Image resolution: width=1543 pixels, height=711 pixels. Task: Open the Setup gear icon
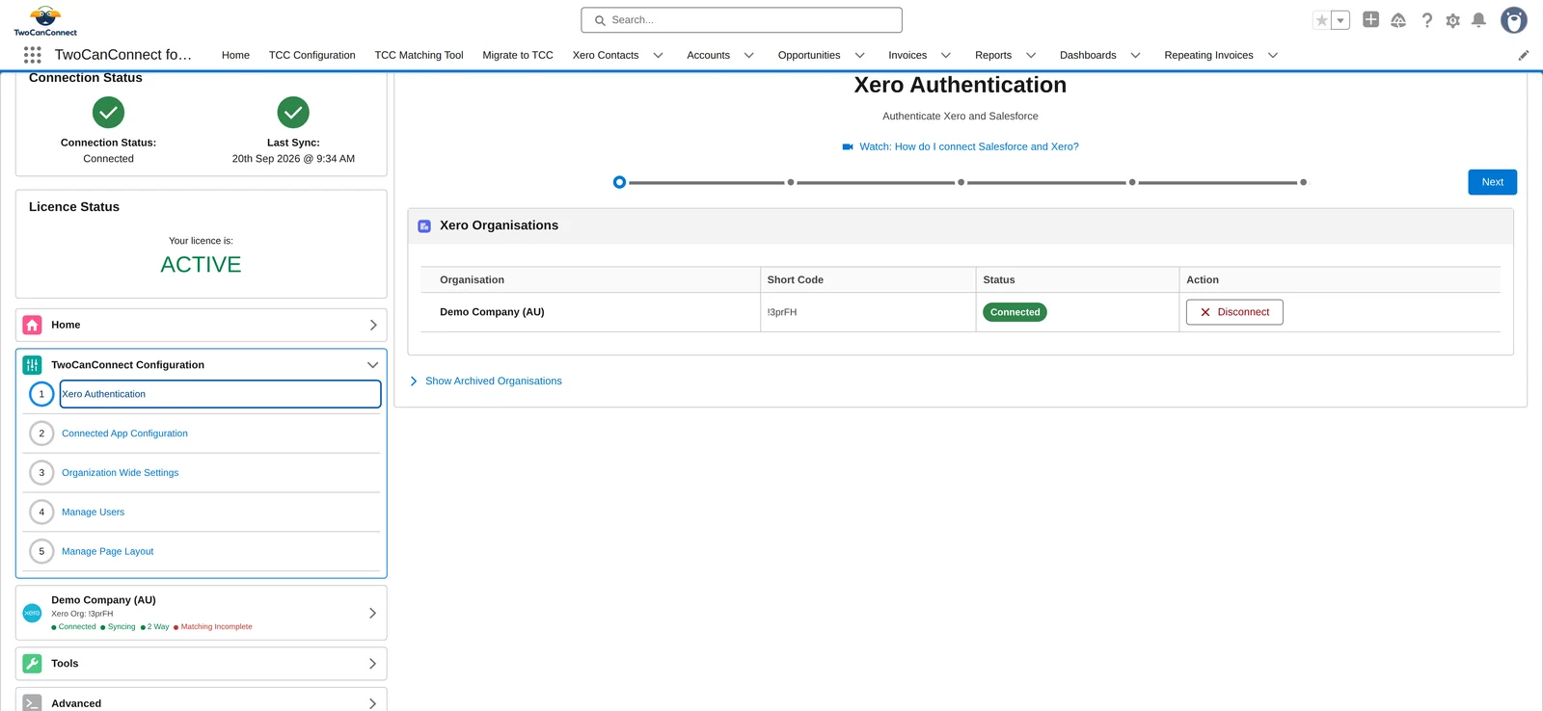point(1453,20)
